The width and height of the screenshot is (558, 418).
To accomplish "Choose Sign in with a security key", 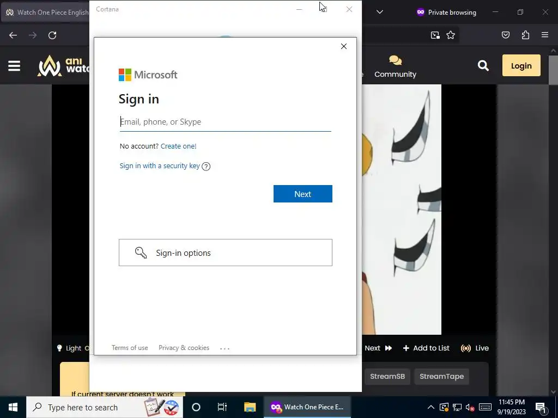I will [160, 165].
